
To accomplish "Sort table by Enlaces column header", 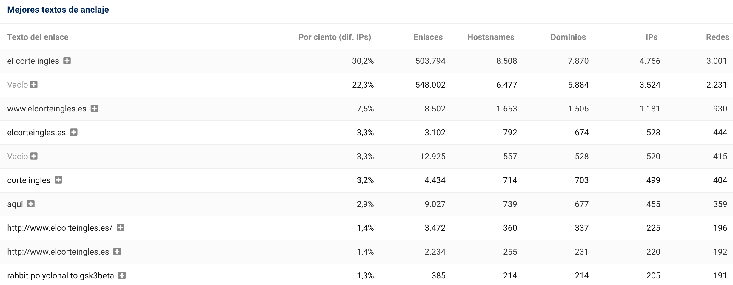I will tap(428, 37).
